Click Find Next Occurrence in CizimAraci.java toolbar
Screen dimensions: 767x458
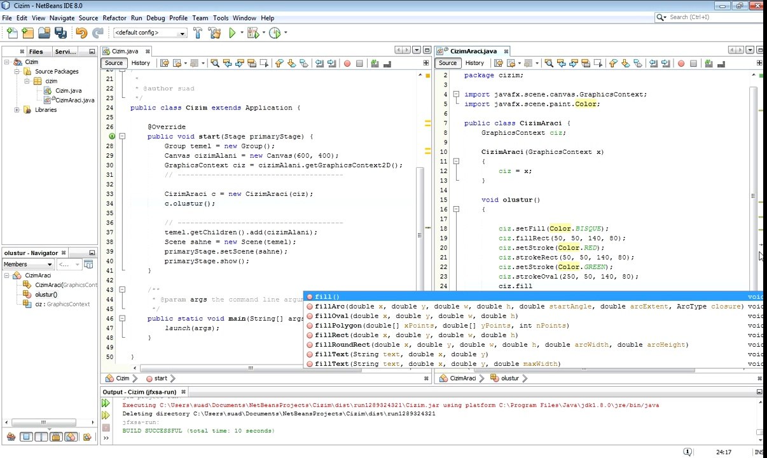pos(574,63)
